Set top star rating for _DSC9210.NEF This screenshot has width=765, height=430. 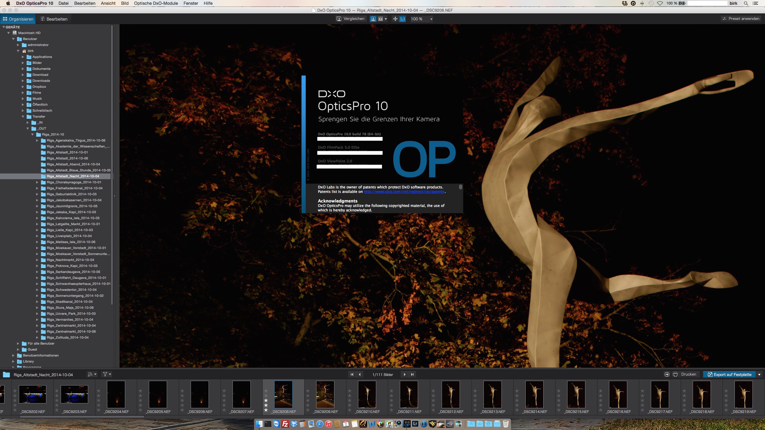[350, 391]
